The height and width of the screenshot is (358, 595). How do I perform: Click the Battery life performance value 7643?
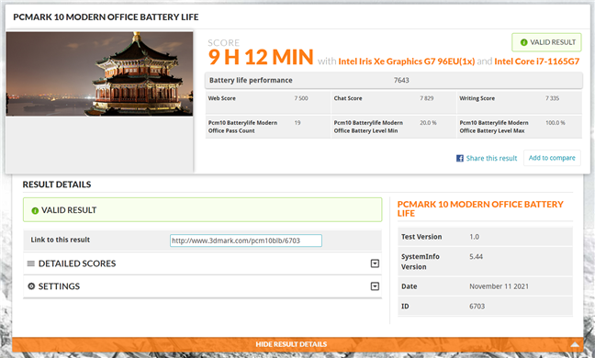pos(401,81)
